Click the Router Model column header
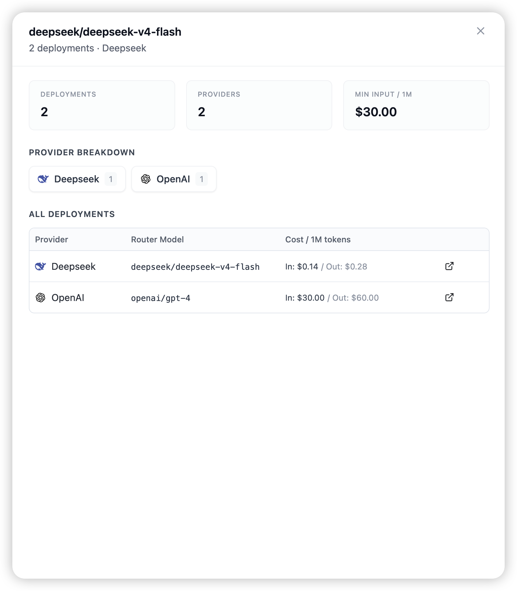517x591 pixels. [x=157, y=239]
